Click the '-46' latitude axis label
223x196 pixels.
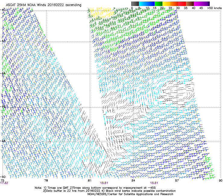pos(3,107)
